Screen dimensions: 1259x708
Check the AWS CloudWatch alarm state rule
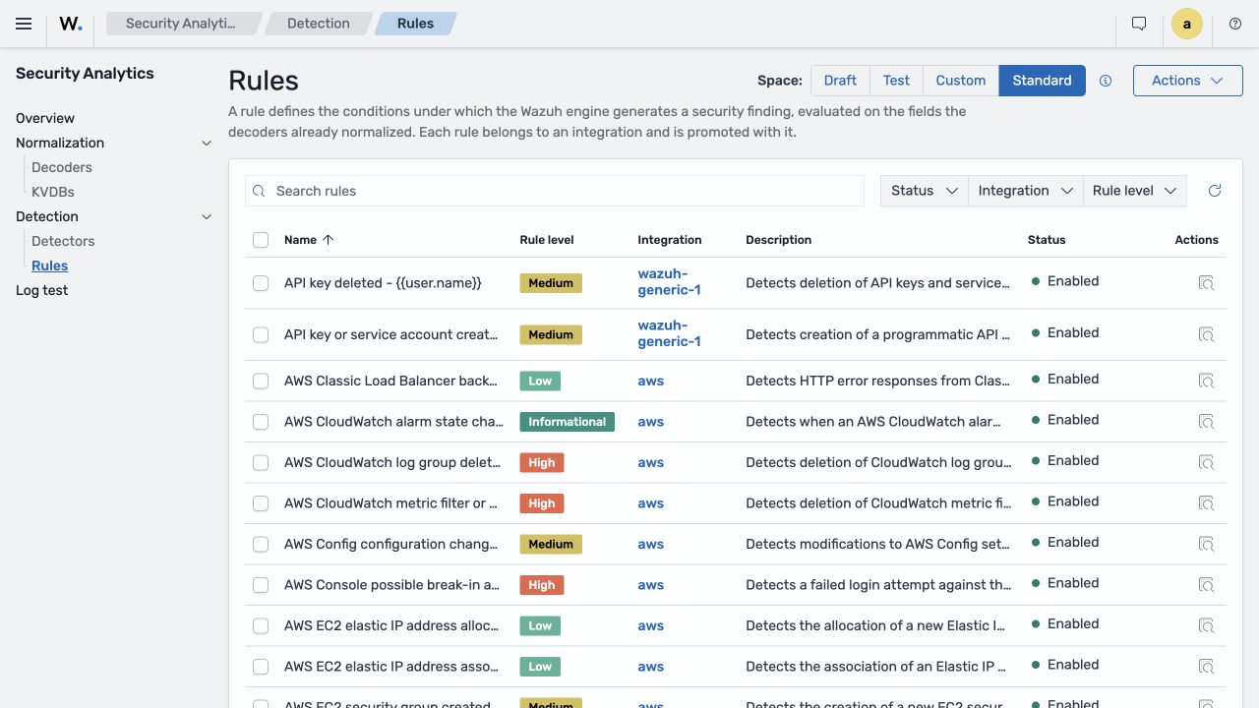(x=261, y=422)
